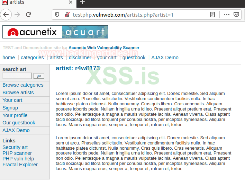245x185 pixels.
Task: Open Your cart sidebar link
Action: pyautogui.click(x=12, y=100)
